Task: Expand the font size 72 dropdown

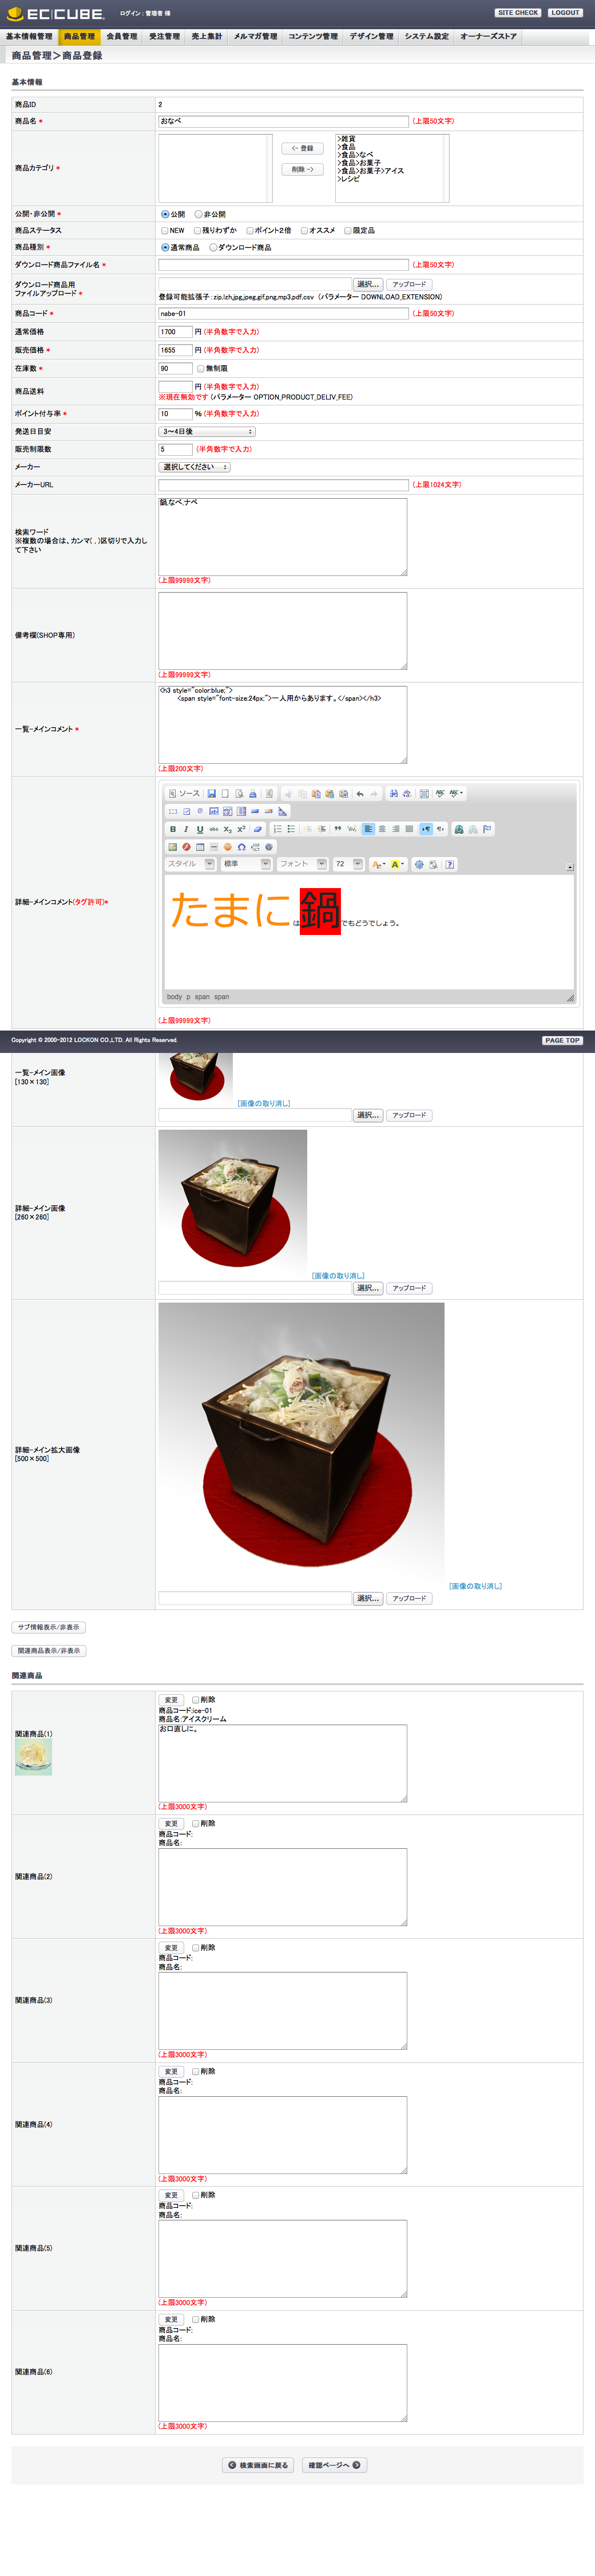Action: pos(348,864)
